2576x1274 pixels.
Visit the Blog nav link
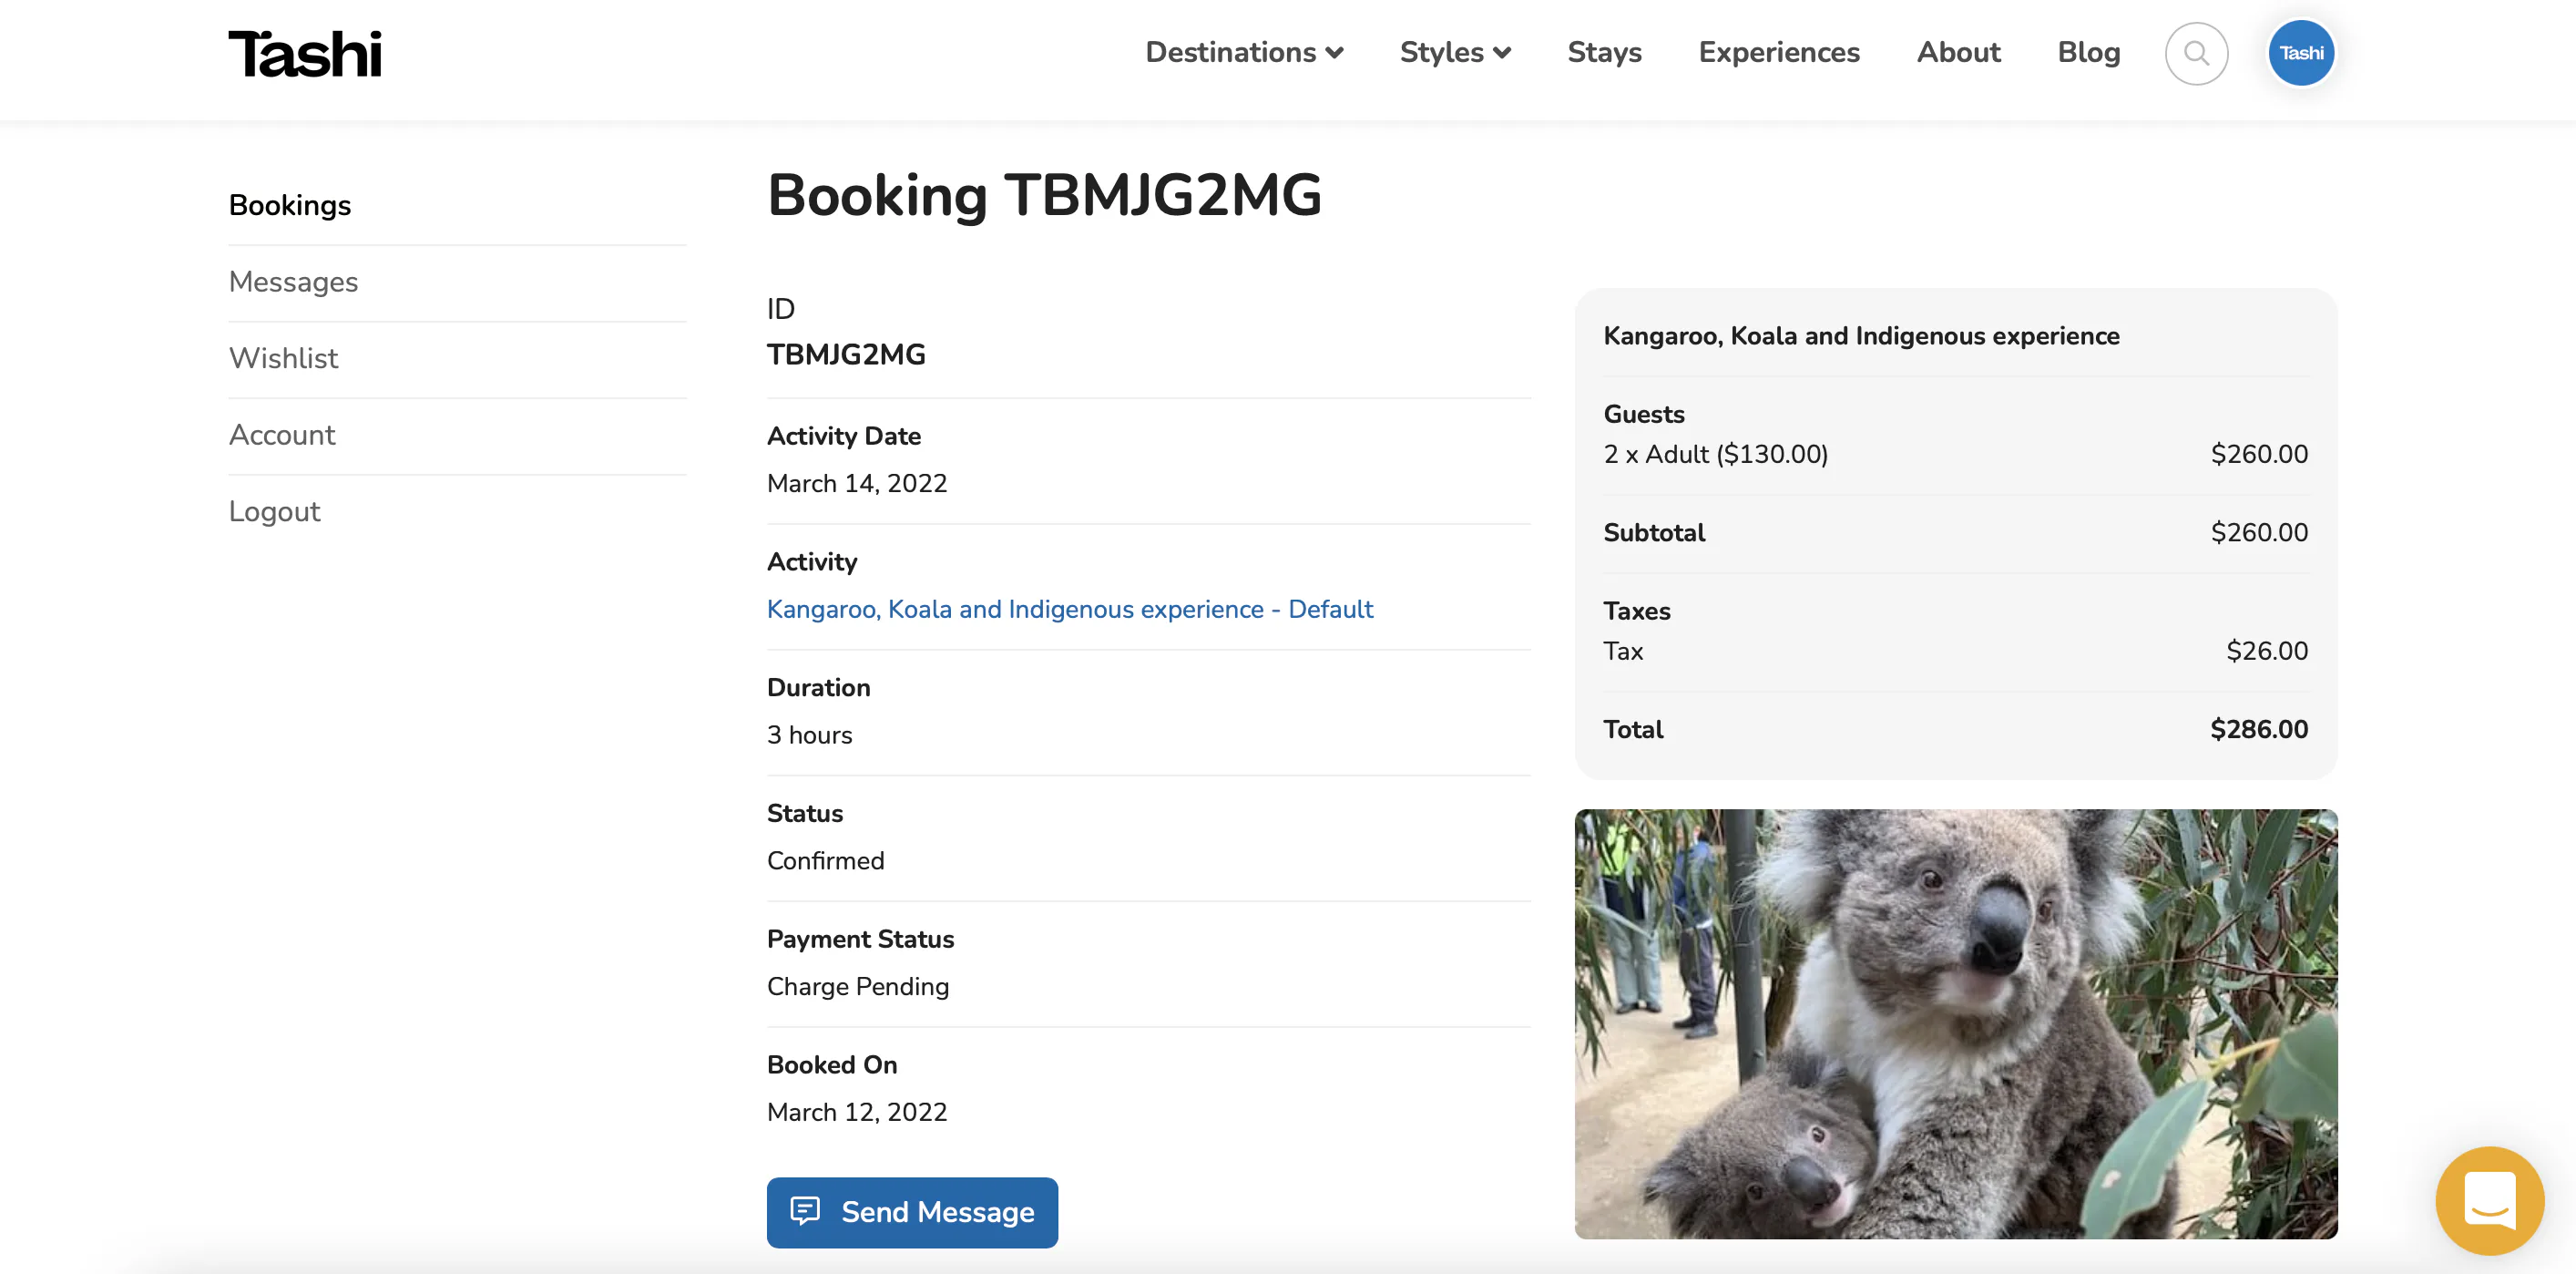pyautogui.click(x=2088, y=52)
